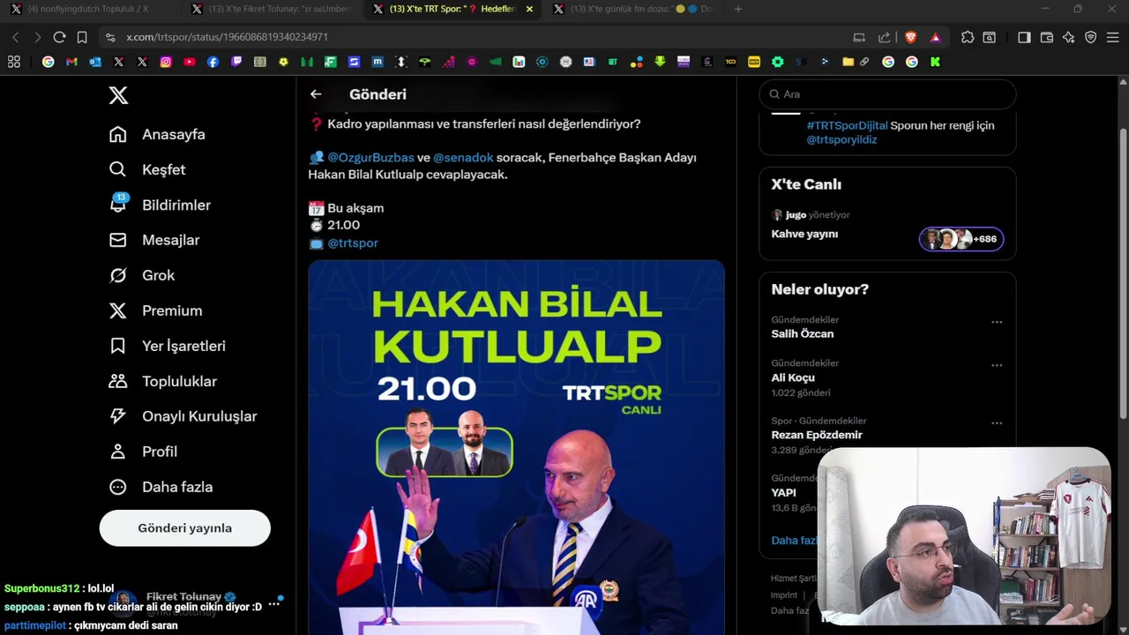The image size is (1129, 635).
Task: Open Grok from the sidebar
Action: 142,275
